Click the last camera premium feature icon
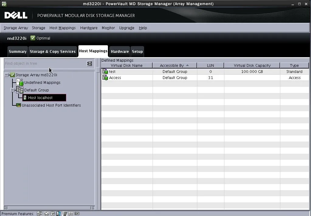The width and height of the screenshot is (311, 216). 77,214
